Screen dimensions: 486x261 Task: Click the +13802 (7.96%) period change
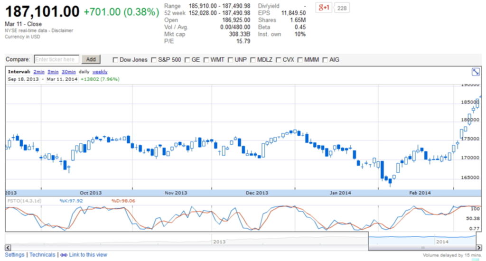(x=100, y=79)
